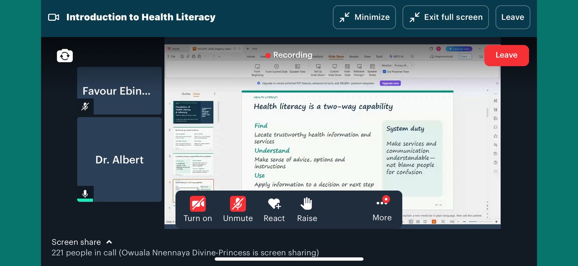Open Speaker Notes
This screenshot has width=578, height=266.
point(372,70)
